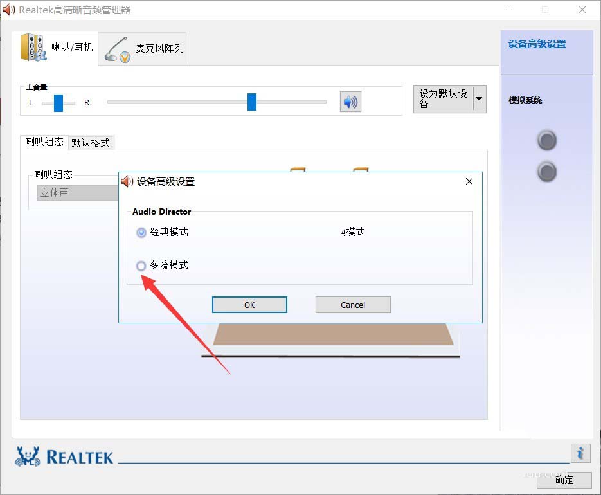Close the 设备高级设置 dialog with X
Viewport: 601px width, 495px height.
(469, 181)
